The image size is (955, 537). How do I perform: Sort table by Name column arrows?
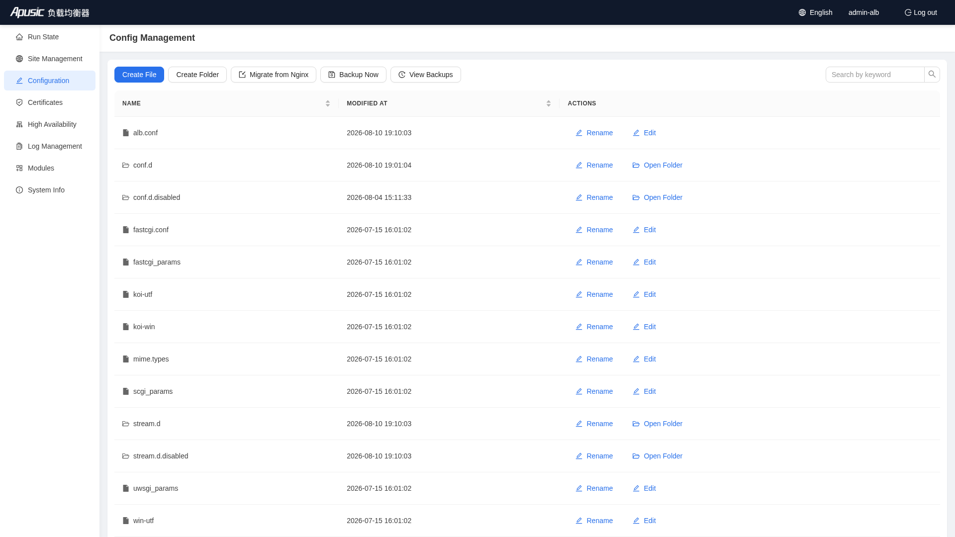click(x=328, y=103)
